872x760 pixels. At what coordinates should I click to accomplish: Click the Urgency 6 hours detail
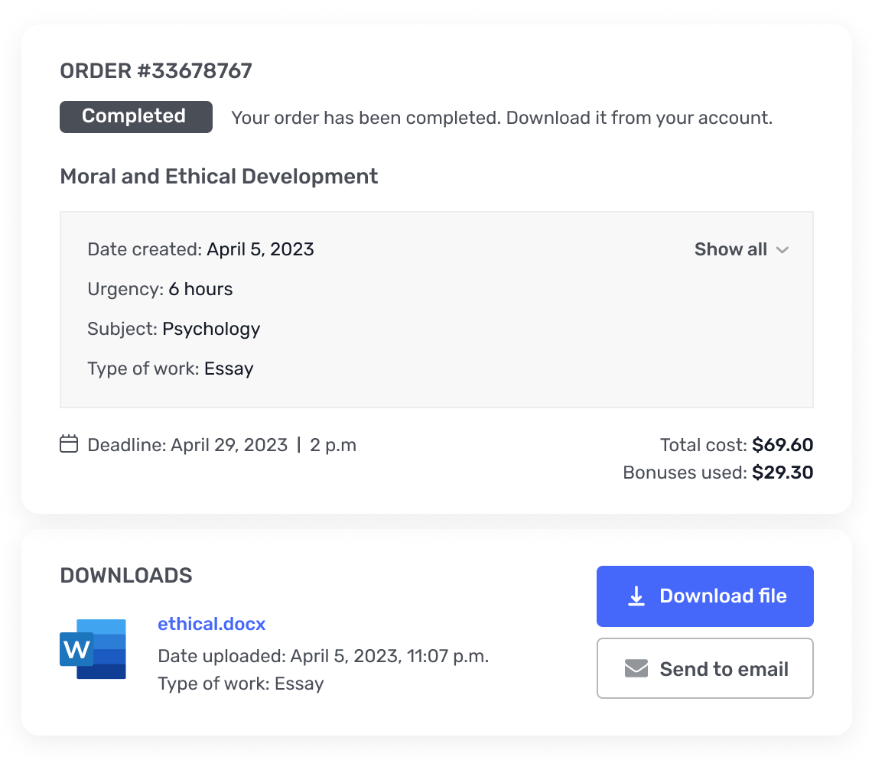point(161,289)
